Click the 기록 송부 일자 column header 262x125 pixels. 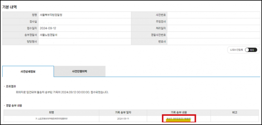(x=123, y=112)
